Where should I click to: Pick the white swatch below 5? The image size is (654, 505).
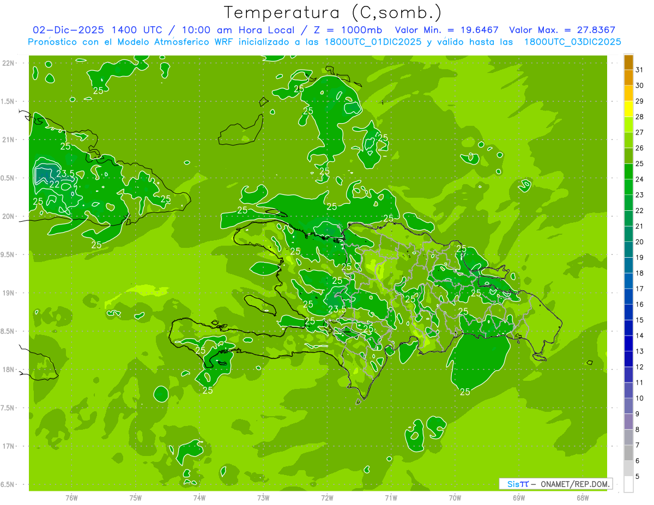[628, 484]
